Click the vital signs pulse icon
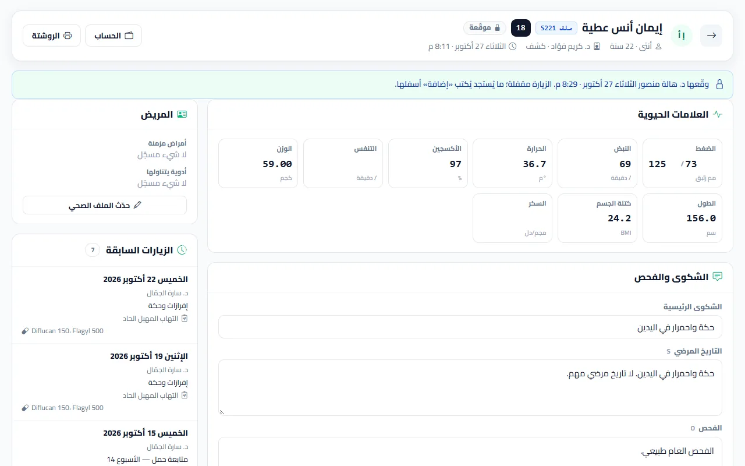This screenshot has width=745, height=466. click(718, 114)
